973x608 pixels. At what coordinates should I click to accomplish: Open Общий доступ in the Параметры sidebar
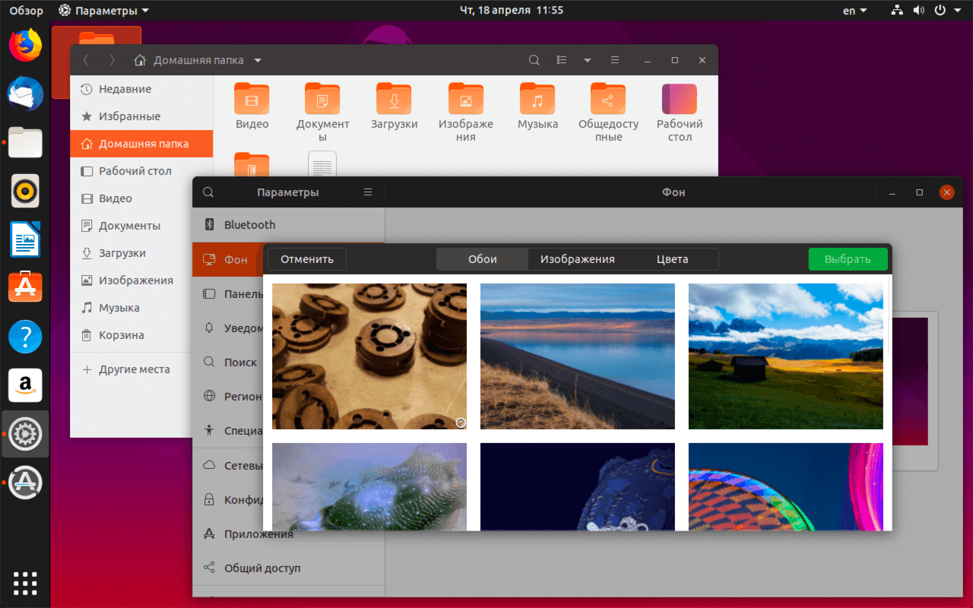(289, 568)
